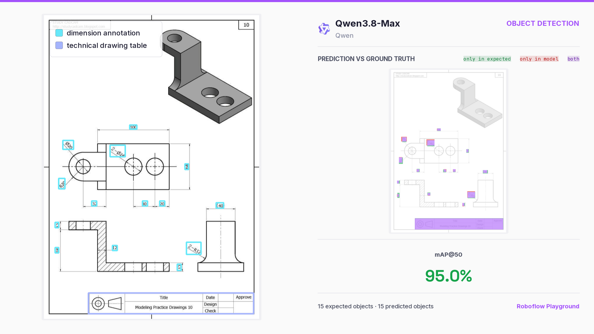The height and width of the screenshot is (334, 594).
Task: Select the Qwen3.8-Max model title
Action: (368, 23)
